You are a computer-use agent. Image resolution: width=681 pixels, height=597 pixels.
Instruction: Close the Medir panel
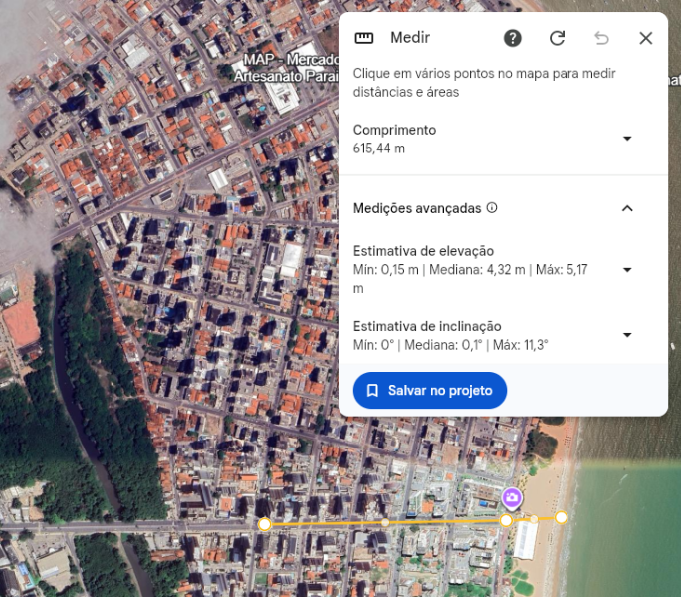(646, 38)
